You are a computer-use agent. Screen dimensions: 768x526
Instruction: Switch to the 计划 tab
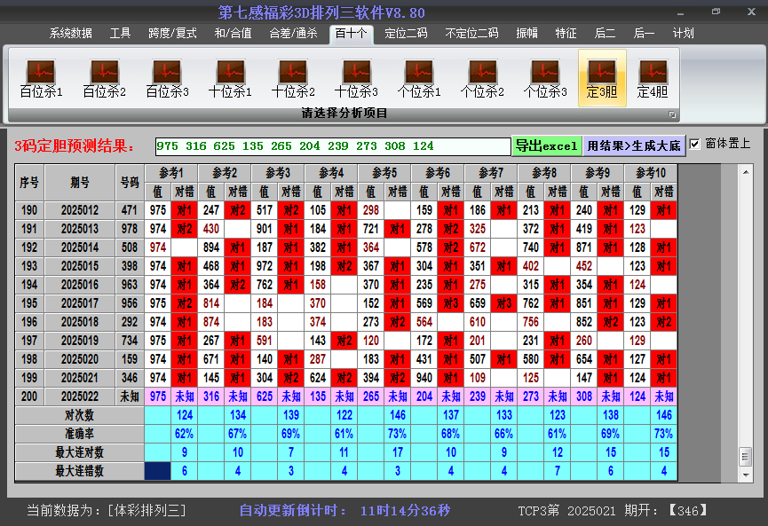[684, 34]
